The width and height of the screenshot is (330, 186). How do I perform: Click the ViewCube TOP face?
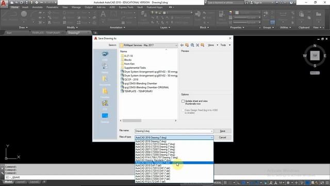[315, 56]
